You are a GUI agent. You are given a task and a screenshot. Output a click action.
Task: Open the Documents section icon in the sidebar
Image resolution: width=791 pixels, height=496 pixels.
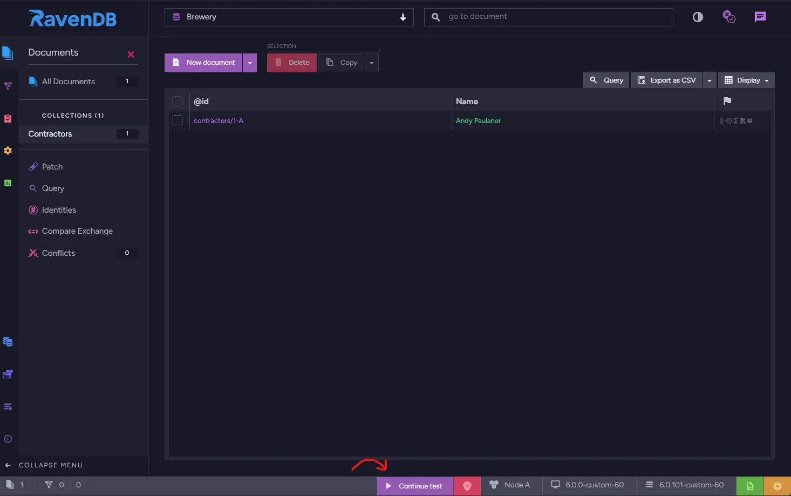8,53
